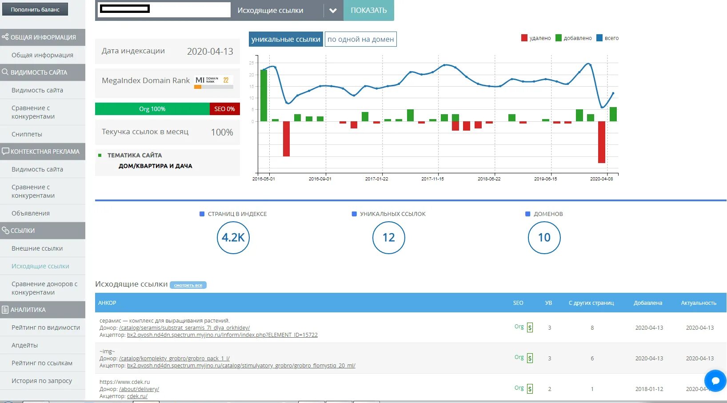Toggle the green добавлено legend swatch

559,38
